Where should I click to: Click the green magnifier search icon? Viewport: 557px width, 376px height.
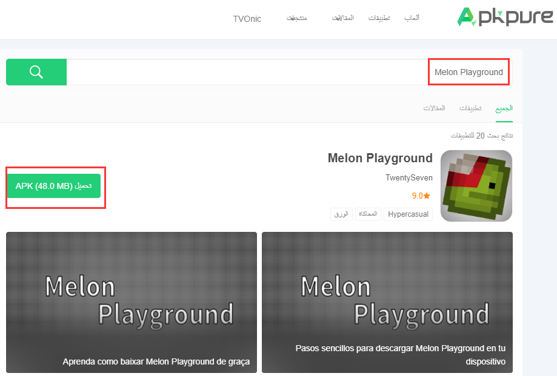[x=36, y=71]
